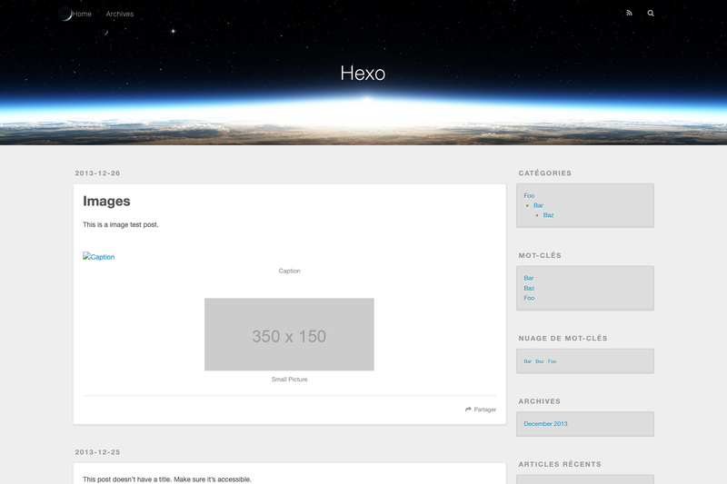Click the untitled post text 'This post doesn't have a title'

127,479
